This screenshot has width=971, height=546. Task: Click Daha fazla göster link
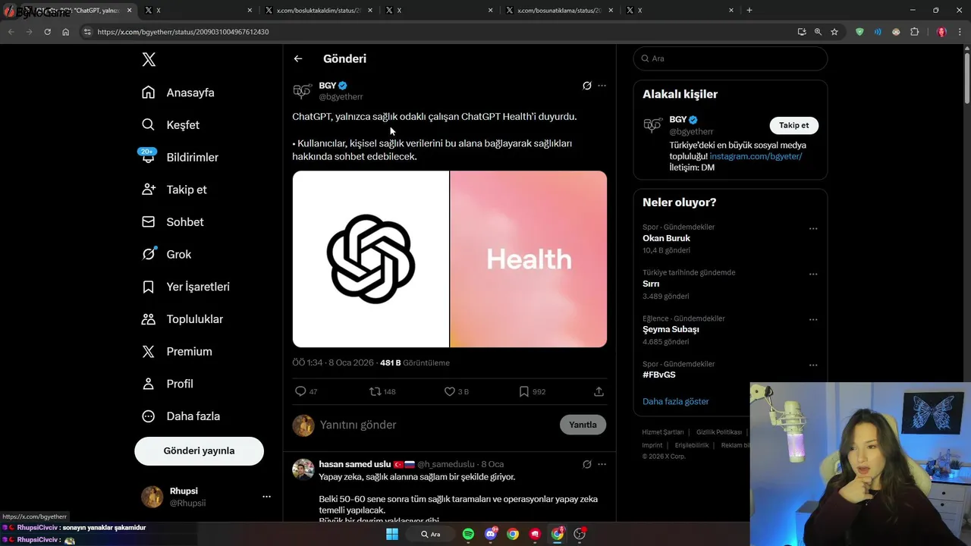675,401
